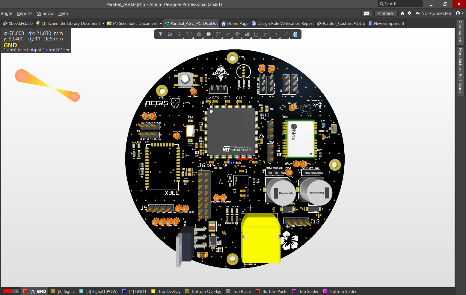Expand the Schematic Library Document tab dropdown
Viewport: 466px width, 295px height.
tap(103, 23)
